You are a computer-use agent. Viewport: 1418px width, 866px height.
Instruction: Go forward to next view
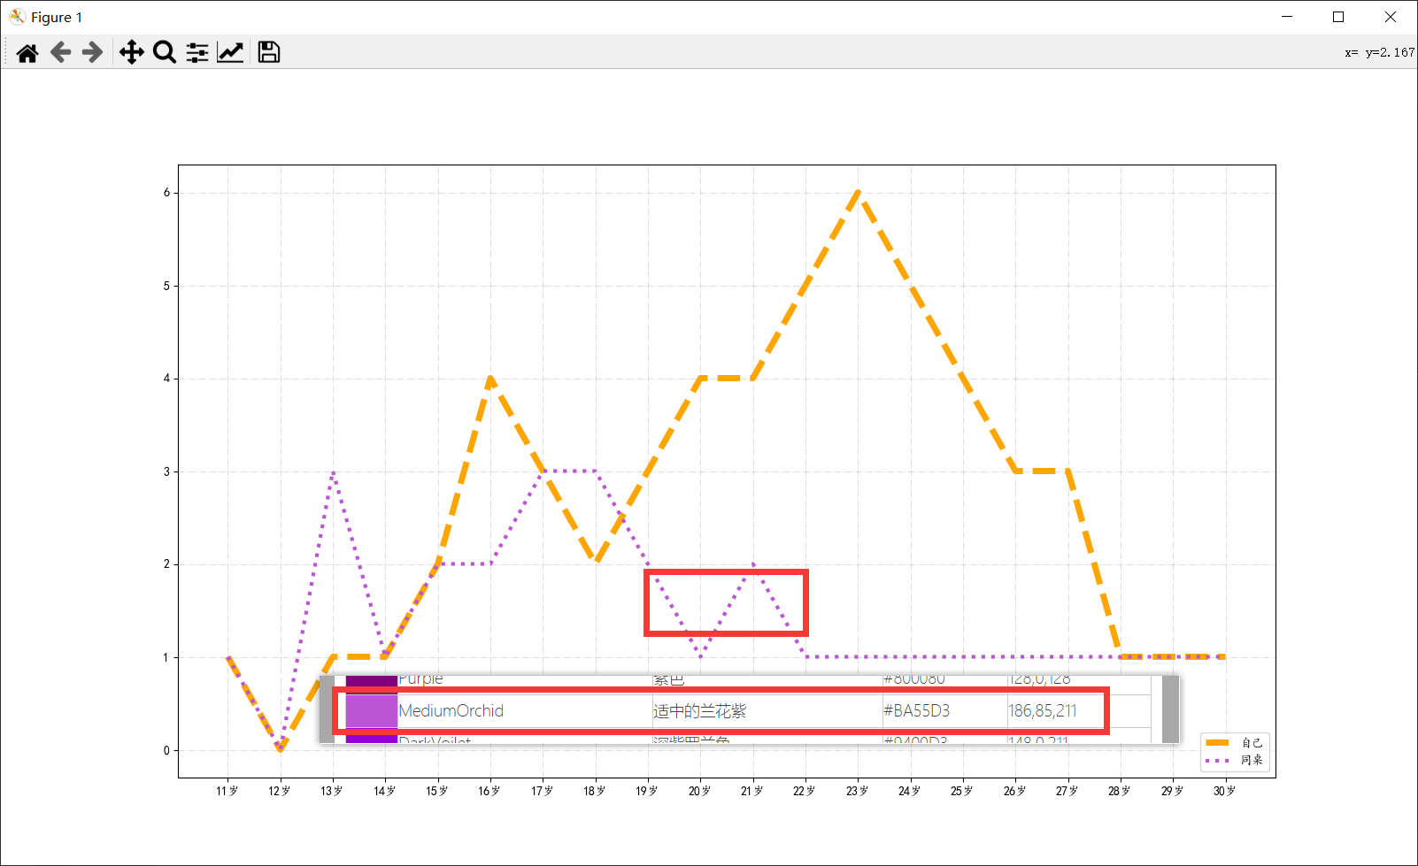tap(92, 53)
